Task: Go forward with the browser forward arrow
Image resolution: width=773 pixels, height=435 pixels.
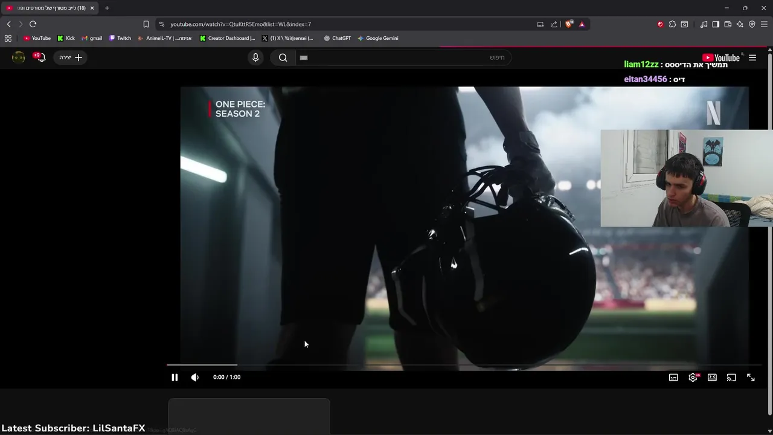Action: pyautogui.click(x=21, y=24)
